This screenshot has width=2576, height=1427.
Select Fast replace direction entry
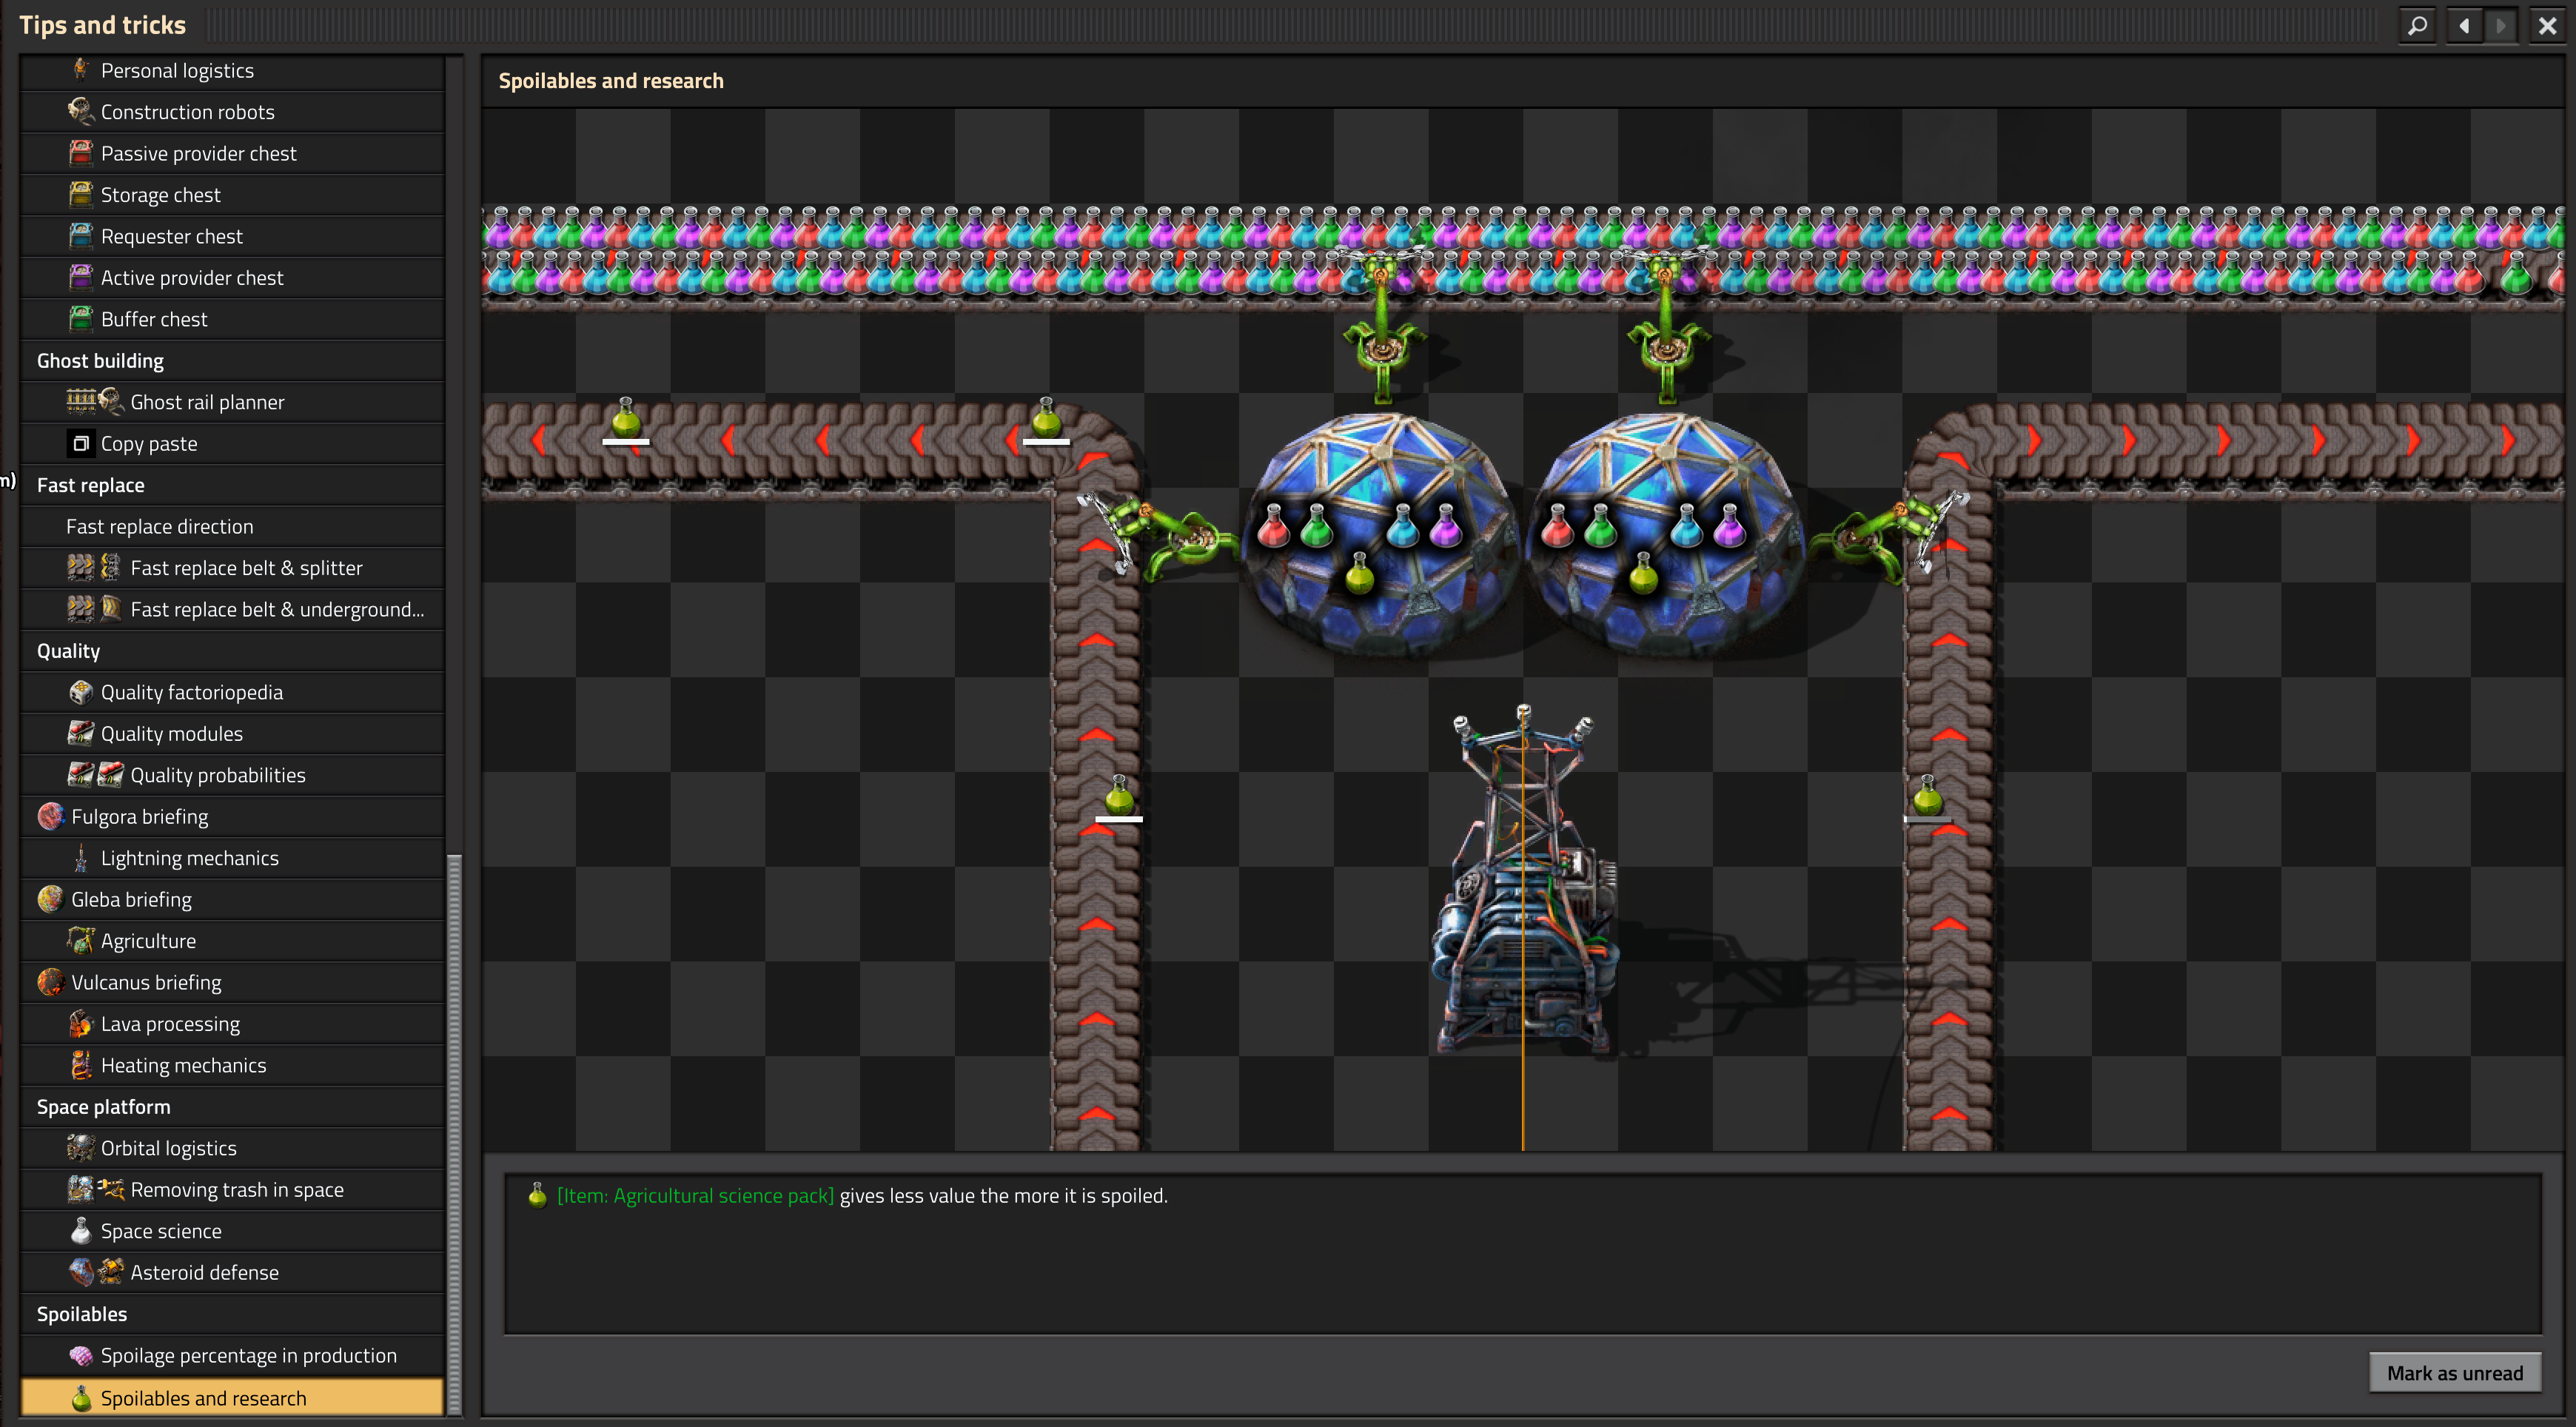(232, 526)
